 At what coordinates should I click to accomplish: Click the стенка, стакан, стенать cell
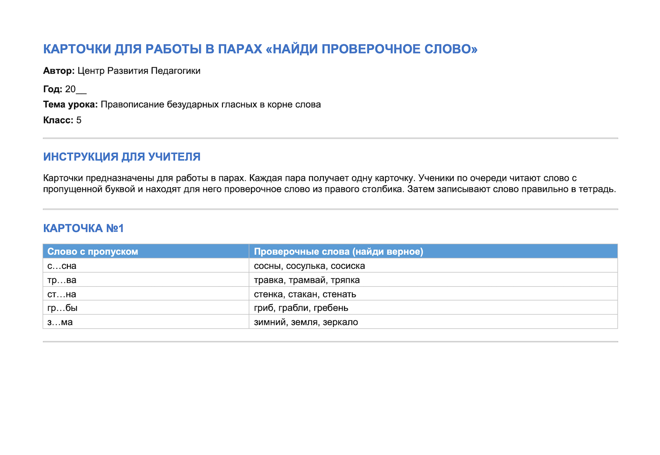[x=433, y=294]
